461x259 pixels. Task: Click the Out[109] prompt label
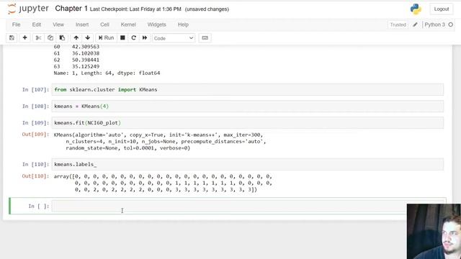tap(35, 135)
